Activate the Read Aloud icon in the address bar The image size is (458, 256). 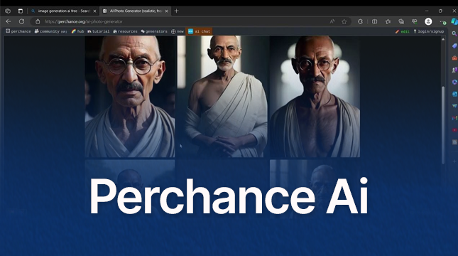pyautogui.click(x=332, y=21)
